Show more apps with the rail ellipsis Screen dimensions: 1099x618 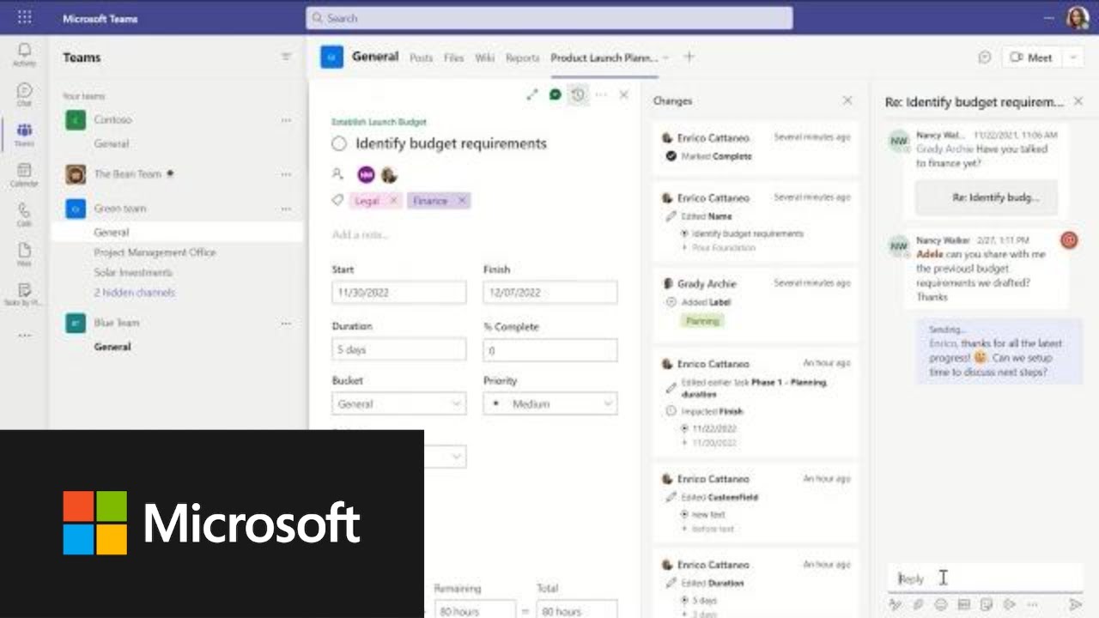[x=24, y=335]
